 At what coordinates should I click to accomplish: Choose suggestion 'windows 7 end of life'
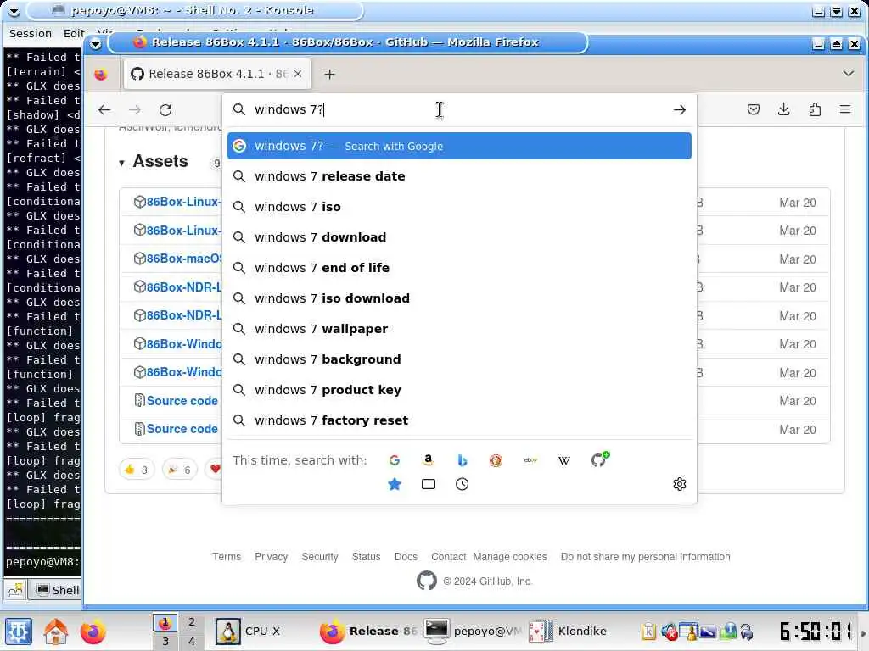pyautogui.click(x=459, y=267)
